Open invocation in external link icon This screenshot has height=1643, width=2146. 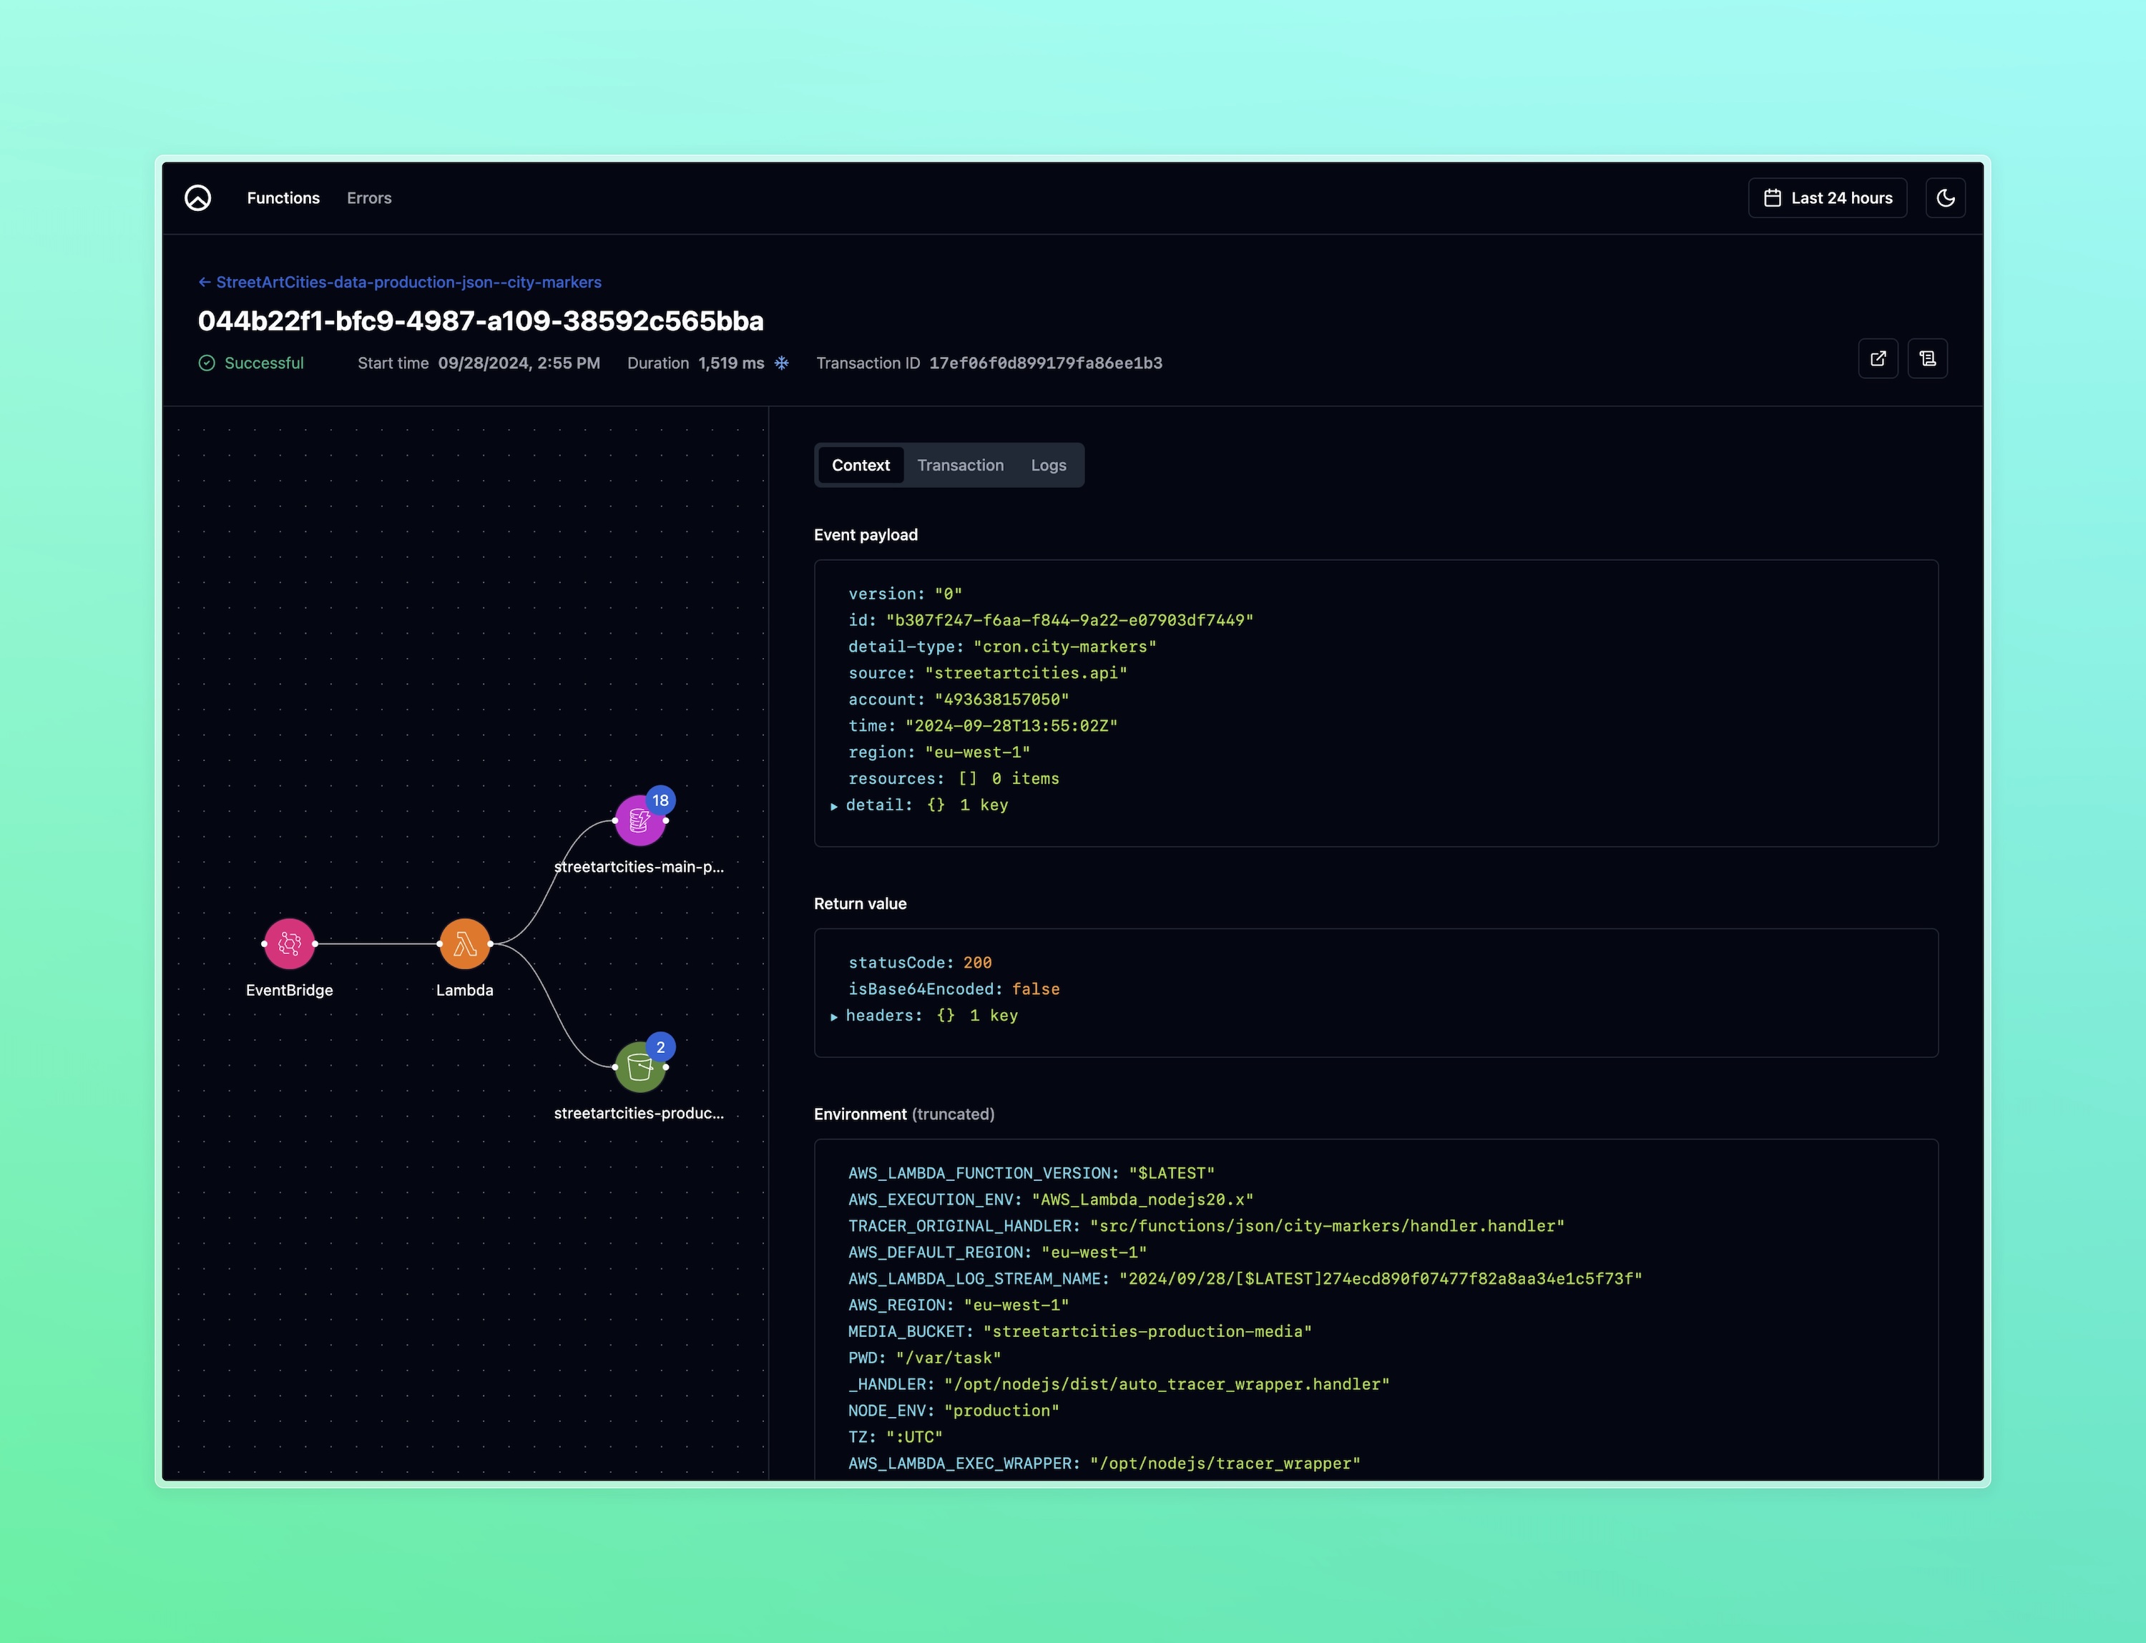[1877, 359]
